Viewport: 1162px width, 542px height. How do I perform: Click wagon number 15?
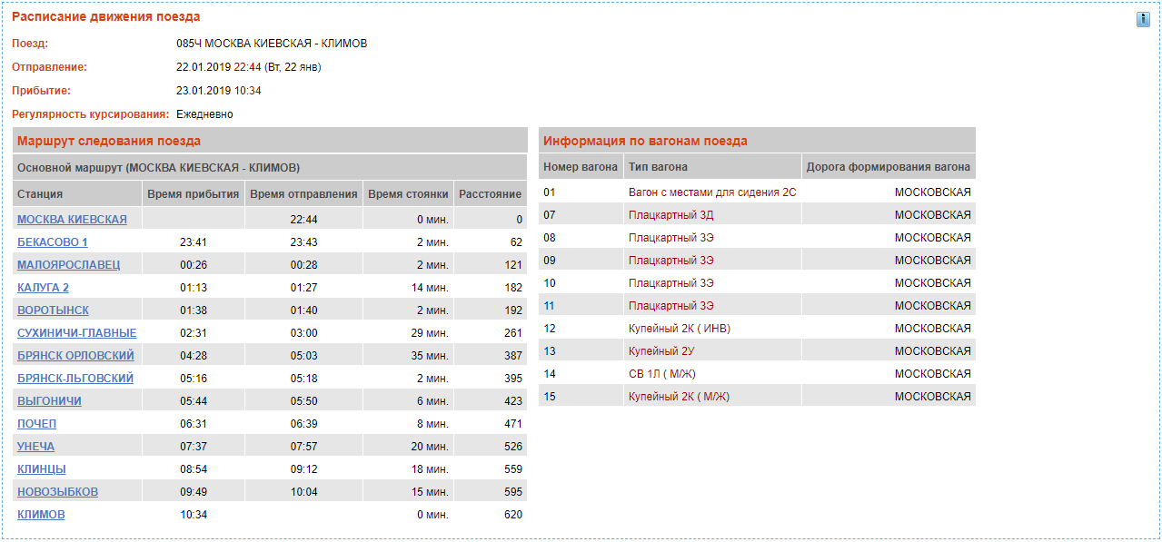(550, 397)
